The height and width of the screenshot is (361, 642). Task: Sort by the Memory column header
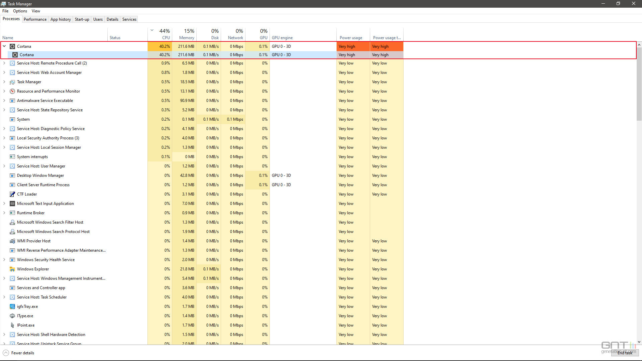[x=184, y=34]
